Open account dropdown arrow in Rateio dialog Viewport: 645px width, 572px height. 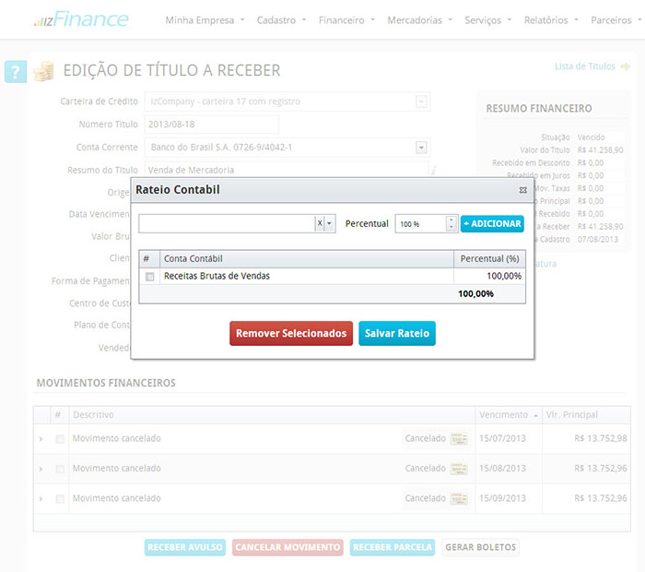(x=331, y=224)
